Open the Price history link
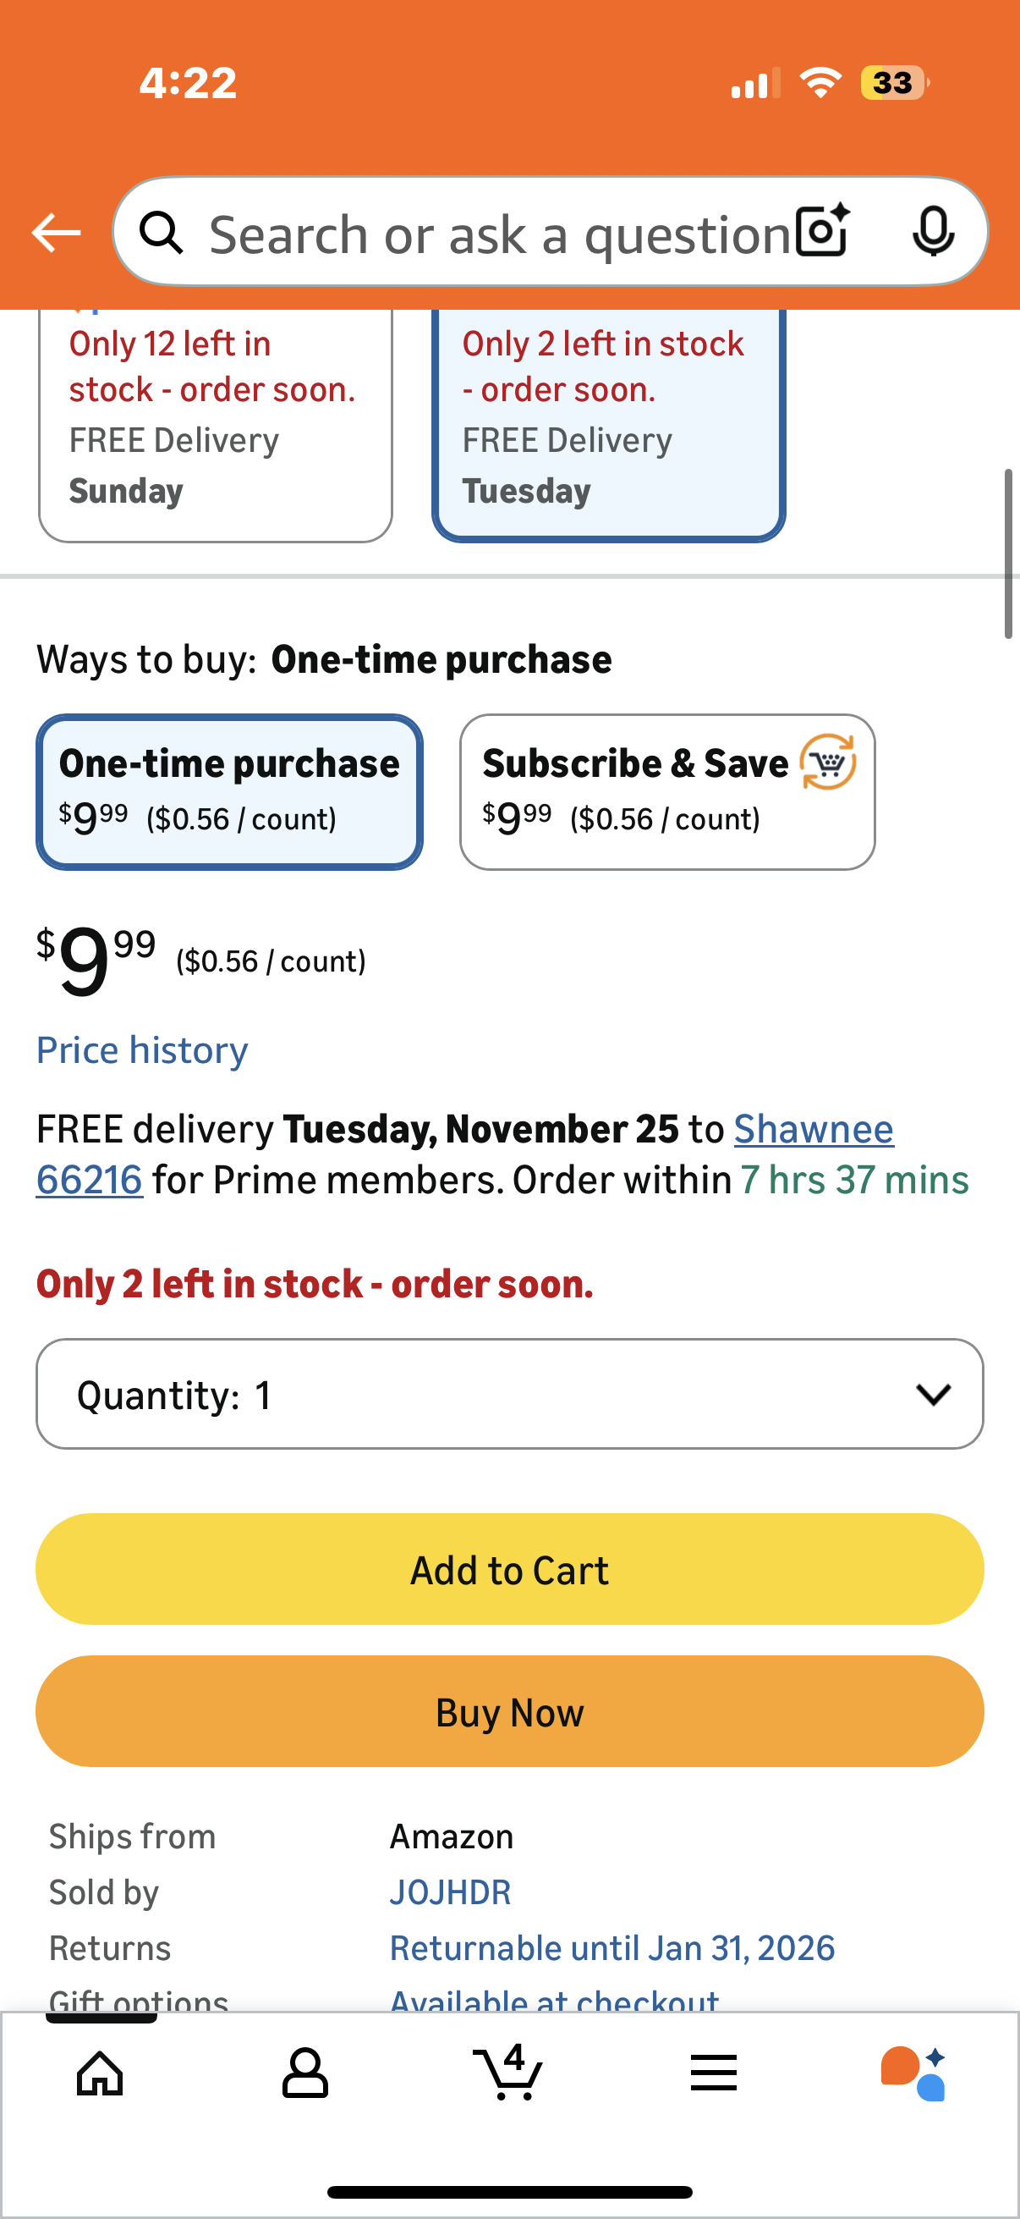 pos(142,1050)
